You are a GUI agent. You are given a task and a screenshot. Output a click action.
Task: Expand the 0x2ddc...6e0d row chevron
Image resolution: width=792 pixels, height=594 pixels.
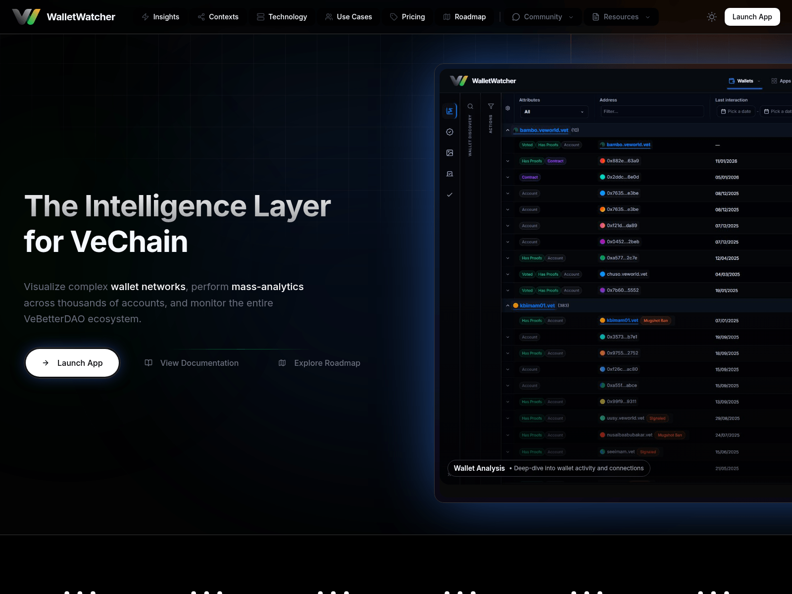tap(507, 177)
